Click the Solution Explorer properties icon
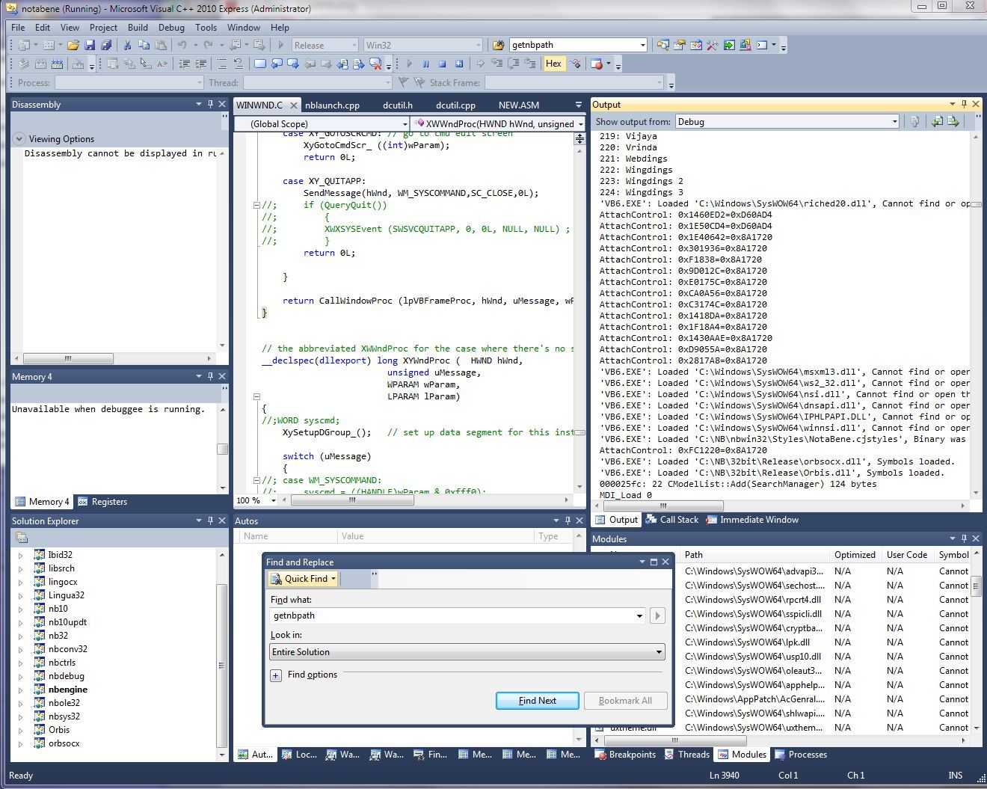The width and height of the screenshot is (987, 789). click(21, 537)
